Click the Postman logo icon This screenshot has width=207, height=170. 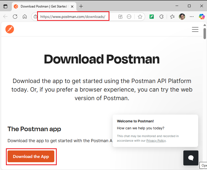10,29
